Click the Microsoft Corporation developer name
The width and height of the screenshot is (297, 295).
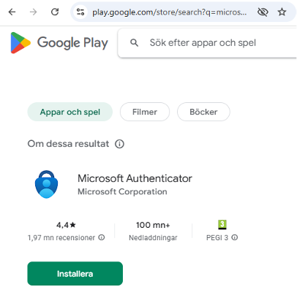pyautogui.click(x=122, y=191)
